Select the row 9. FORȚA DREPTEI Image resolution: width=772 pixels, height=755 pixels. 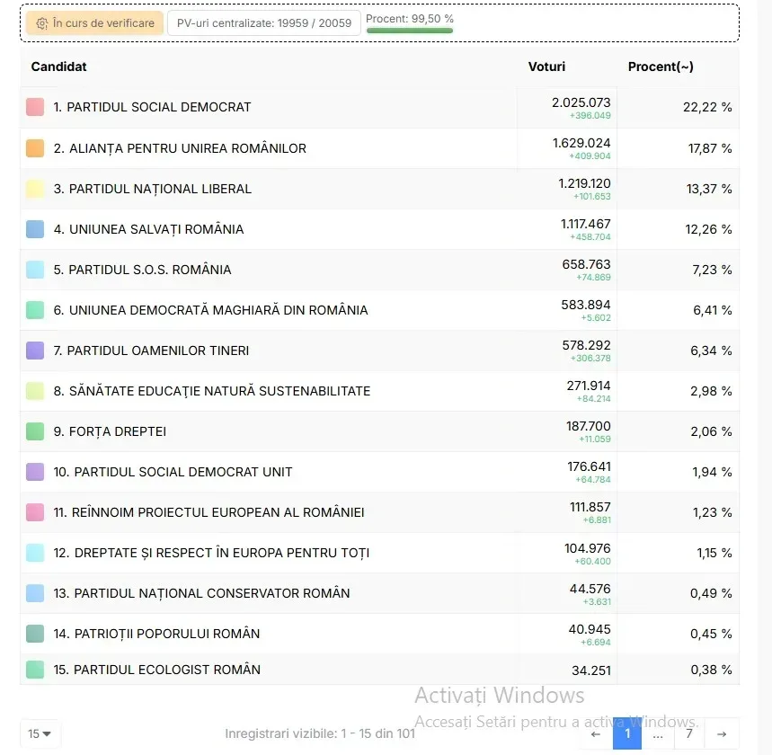(x=379, y=431)
